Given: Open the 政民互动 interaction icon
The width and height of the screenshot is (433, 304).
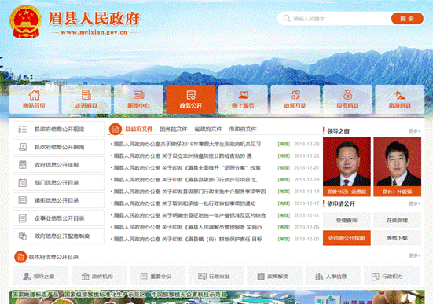Looking at the screenshot, I should [295, 95].
